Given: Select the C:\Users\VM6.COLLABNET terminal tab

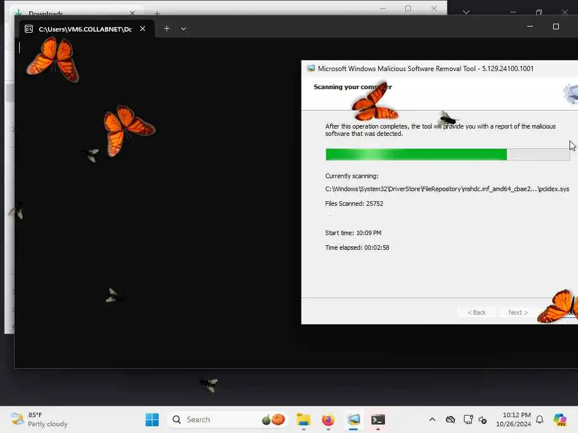Looking at the screenshot, I should (85, 29).
